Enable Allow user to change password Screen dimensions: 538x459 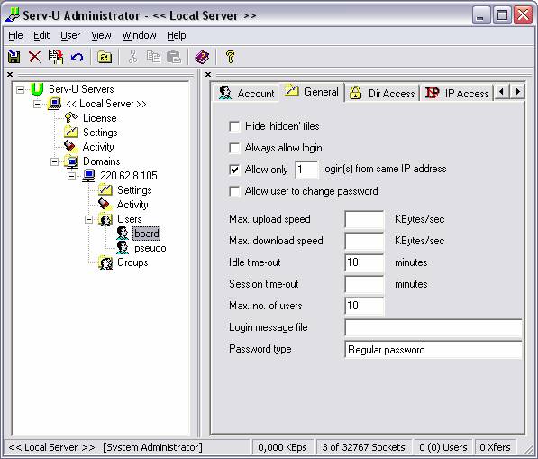(x=234, y=191)
